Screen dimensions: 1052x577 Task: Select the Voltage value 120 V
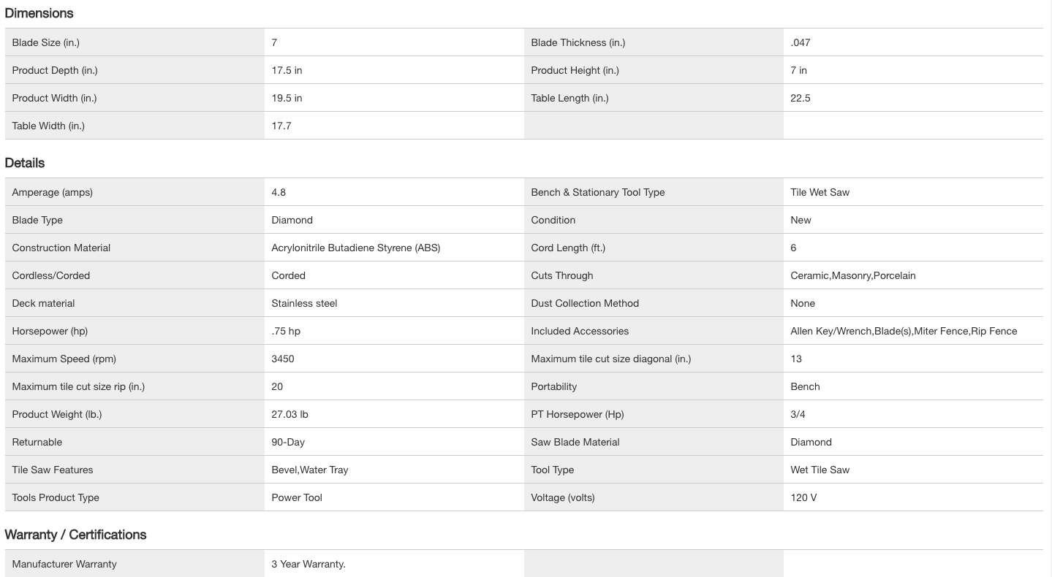pos(803,497)
